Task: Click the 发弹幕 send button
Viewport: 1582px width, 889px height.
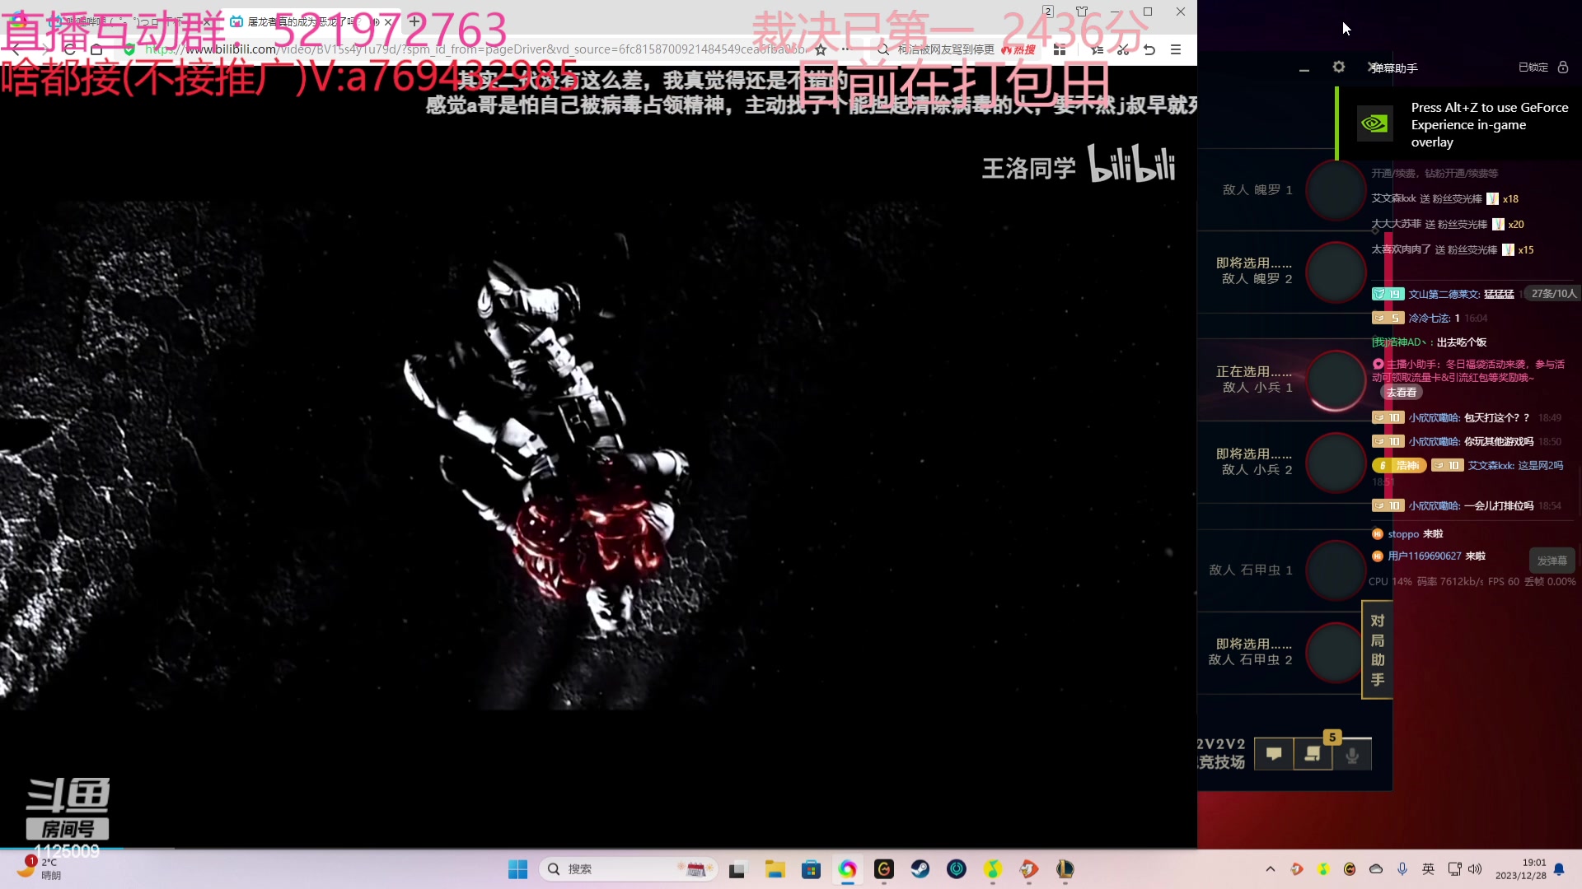Action: click(x=1552, y=561)
